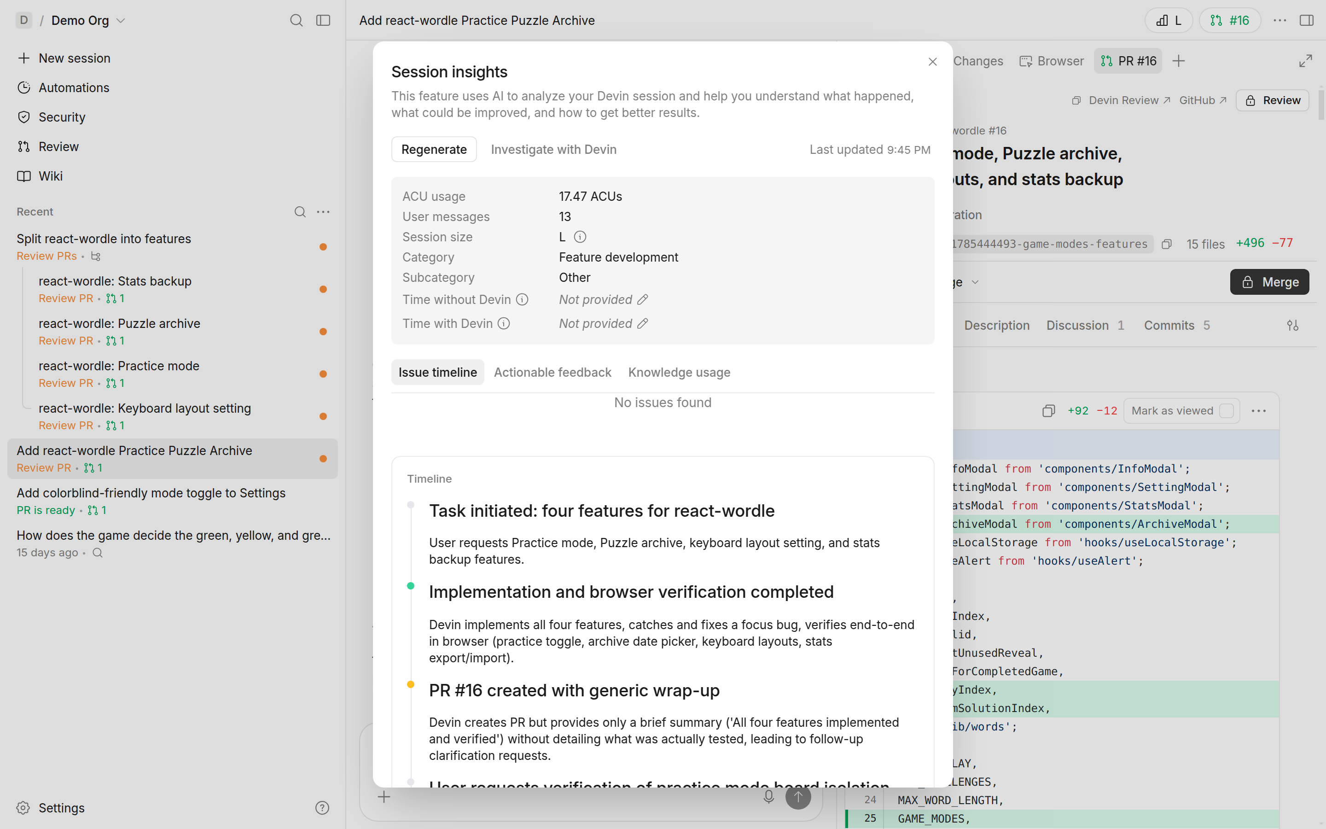Open the Recent sessions more-options menu
Screen dimensions: 1326x829
[323, 212]
